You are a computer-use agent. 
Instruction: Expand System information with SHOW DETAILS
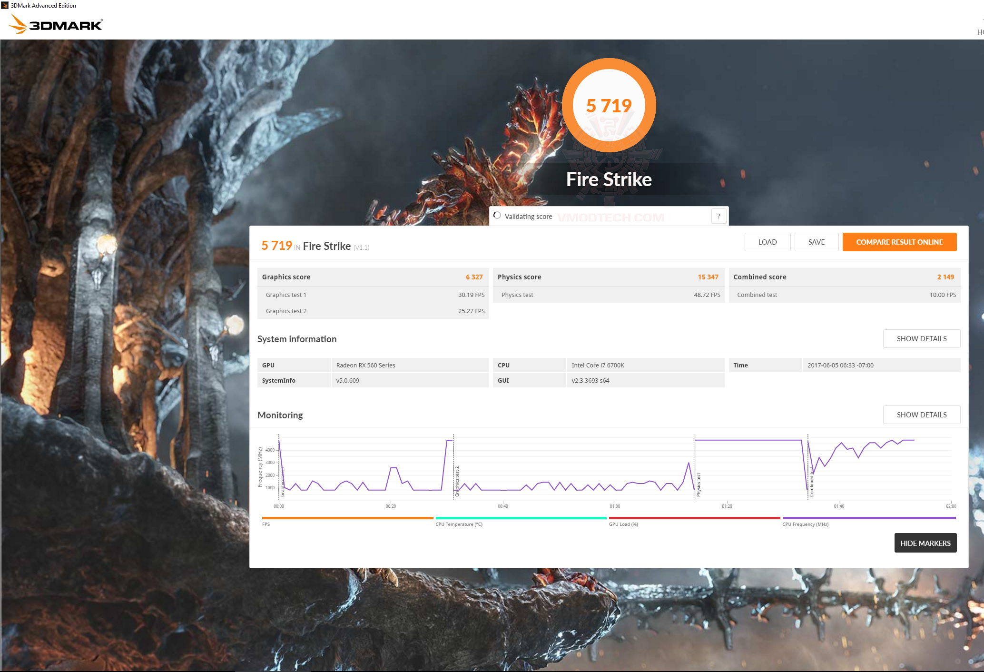coord(921,338)
